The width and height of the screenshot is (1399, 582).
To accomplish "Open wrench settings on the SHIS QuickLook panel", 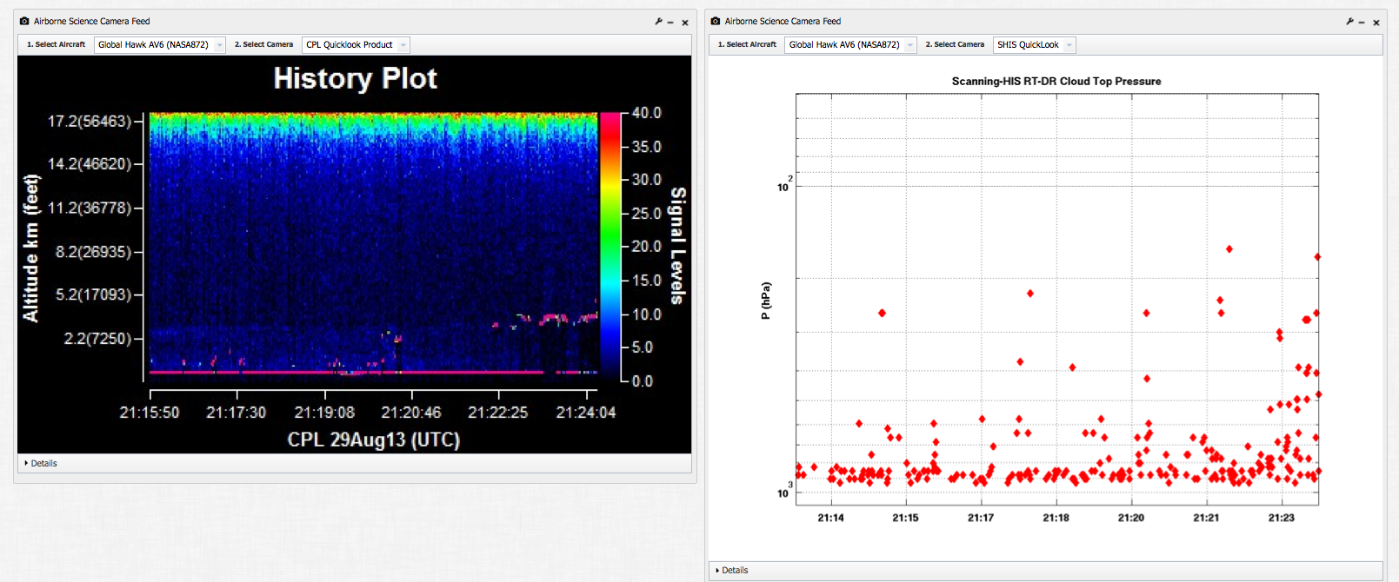I will [1349, 22].
